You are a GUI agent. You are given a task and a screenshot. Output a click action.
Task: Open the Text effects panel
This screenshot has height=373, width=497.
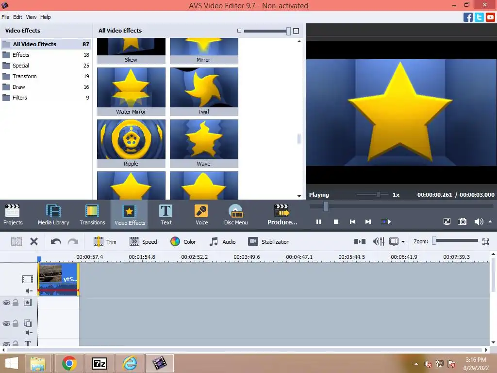(x=166, y=215)
